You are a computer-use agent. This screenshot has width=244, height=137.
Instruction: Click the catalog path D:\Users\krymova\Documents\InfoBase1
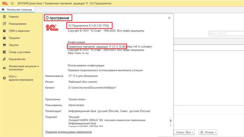click(x=92, y=88)
